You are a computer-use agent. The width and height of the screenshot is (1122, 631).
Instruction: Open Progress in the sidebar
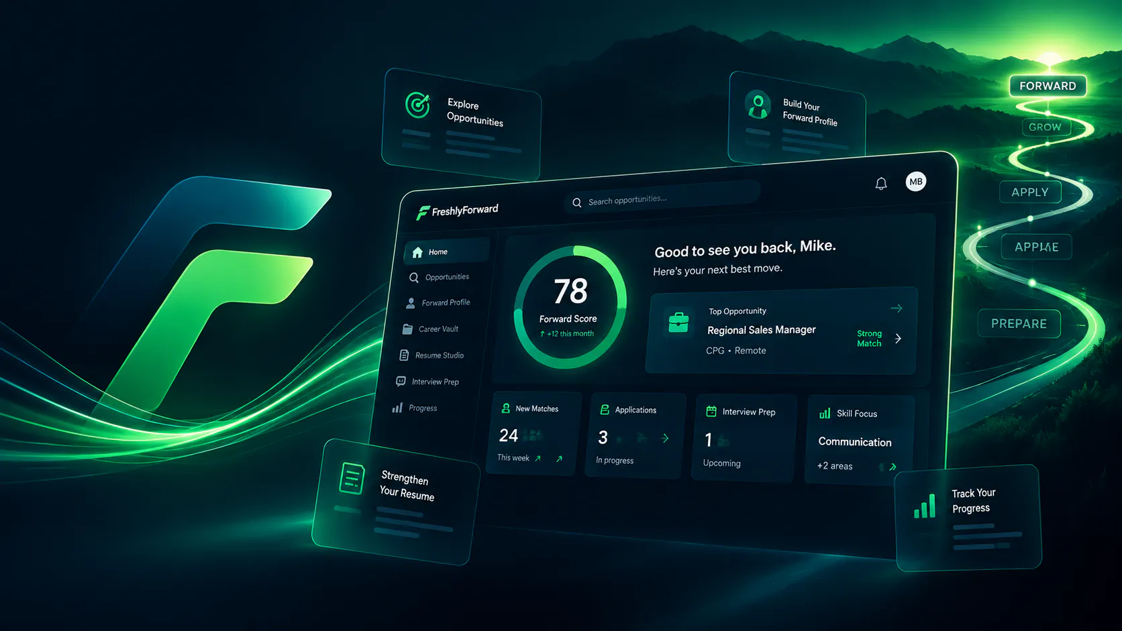(x=415, y=408)
